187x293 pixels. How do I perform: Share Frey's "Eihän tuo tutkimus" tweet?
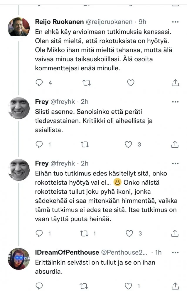(x=175, y=233)
